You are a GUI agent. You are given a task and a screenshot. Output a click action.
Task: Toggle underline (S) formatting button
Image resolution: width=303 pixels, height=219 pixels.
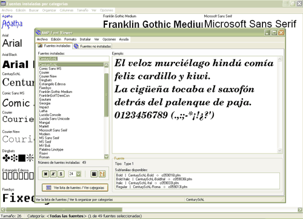point(61,174)
